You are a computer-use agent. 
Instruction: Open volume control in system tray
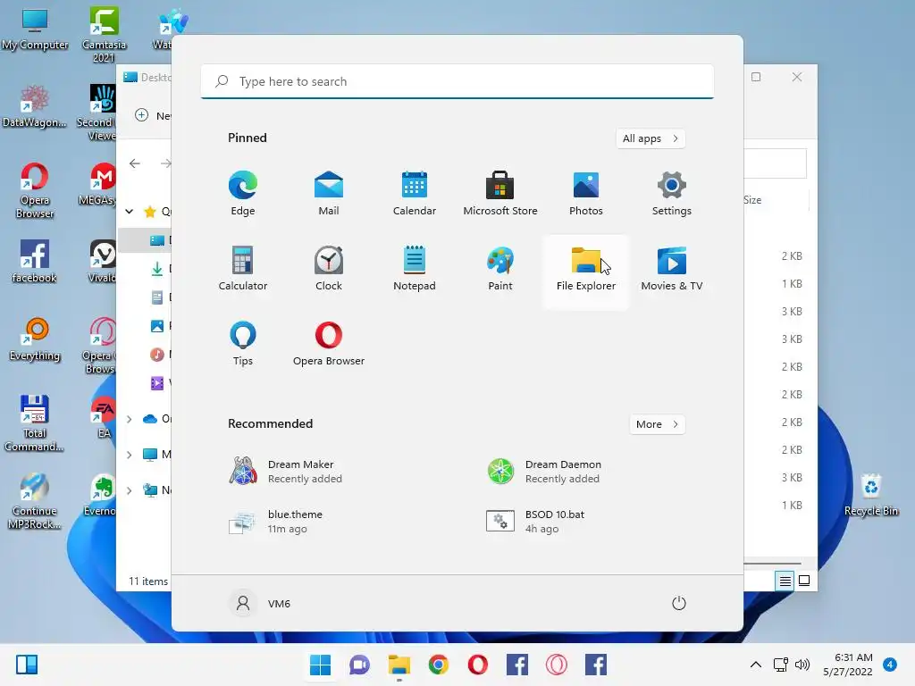tap(802, 665)
